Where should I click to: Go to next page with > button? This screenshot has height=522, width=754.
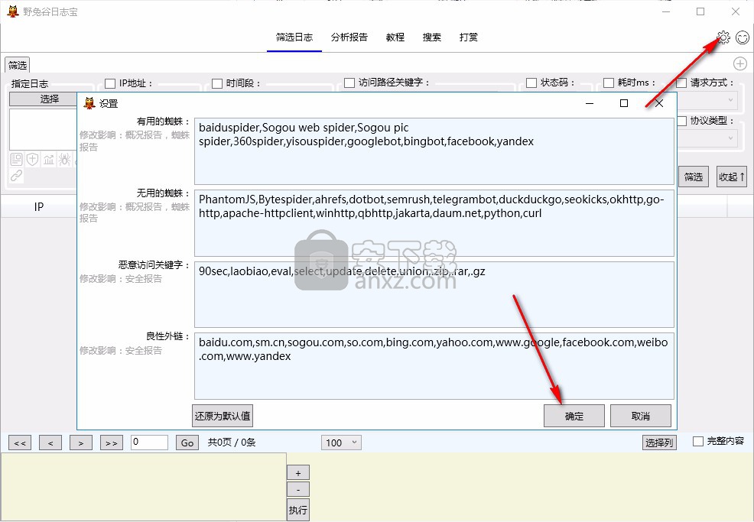pyautogui.click(x=81, y=443)
